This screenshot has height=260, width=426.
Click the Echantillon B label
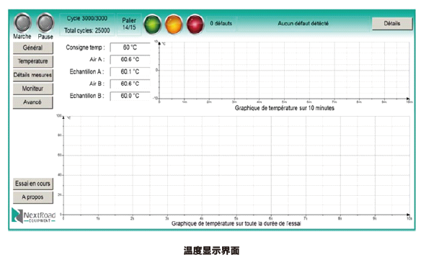(87, 96)
